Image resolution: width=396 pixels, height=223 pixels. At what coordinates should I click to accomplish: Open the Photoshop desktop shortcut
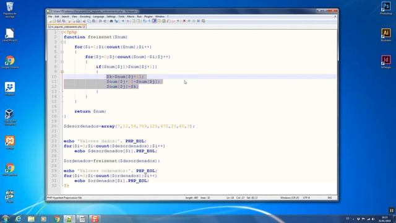point(386,8)
